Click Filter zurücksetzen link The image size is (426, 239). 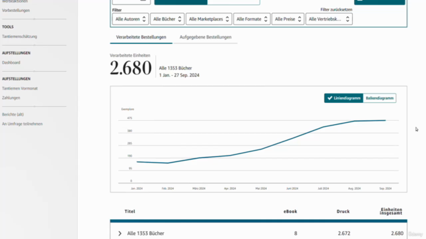click(336, 9)
